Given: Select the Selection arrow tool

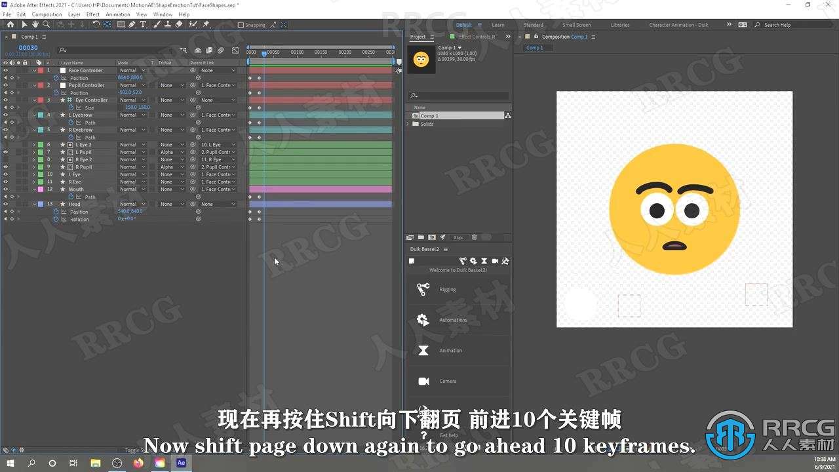Looking at the screenshot, I should [x=25, y=24].
